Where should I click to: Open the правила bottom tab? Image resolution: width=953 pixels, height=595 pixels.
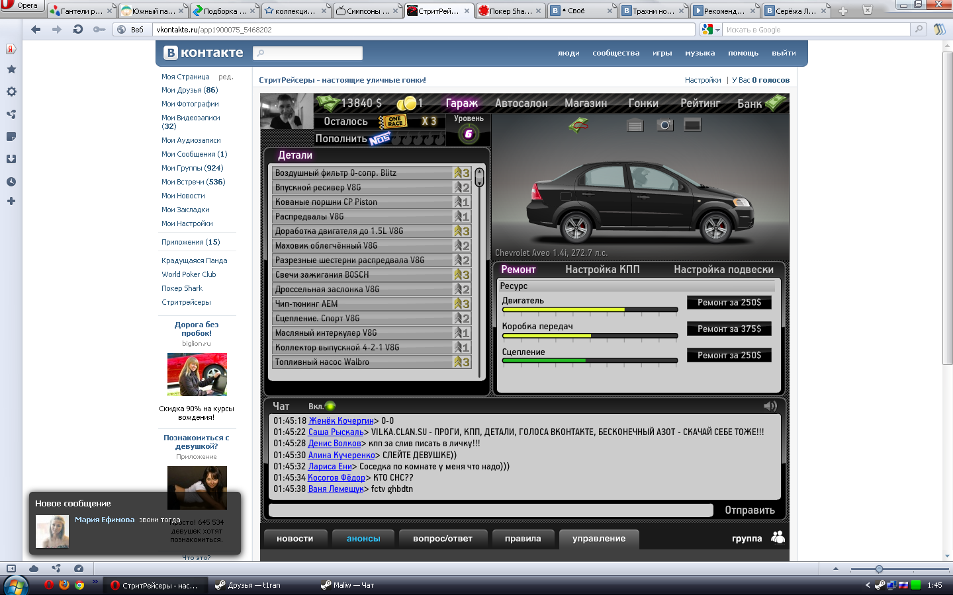pos(523,539)
